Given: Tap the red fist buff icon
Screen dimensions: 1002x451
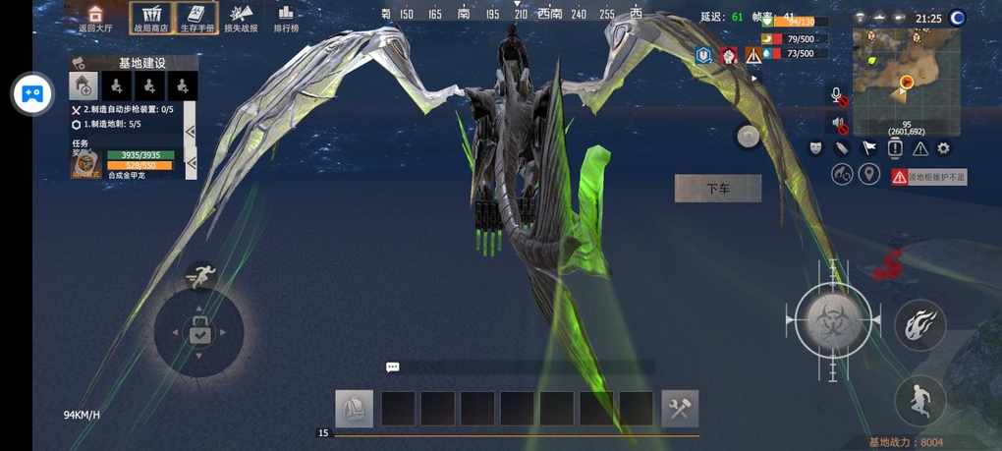Looking at the screenshot, I should 729,56.
